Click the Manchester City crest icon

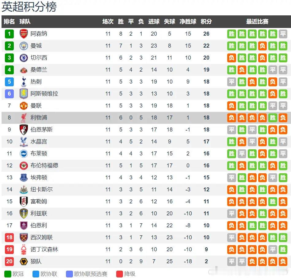pos(24,46)
